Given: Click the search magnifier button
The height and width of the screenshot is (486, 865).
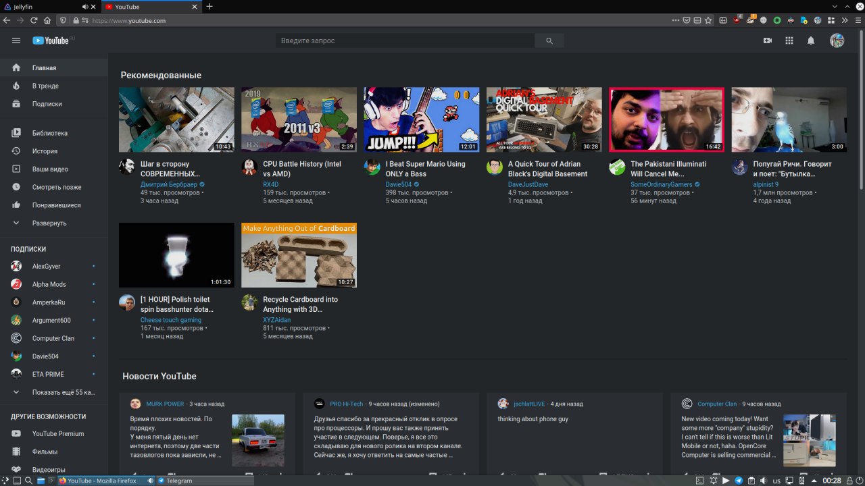Looking at the screenshot, I should point(549,41).
